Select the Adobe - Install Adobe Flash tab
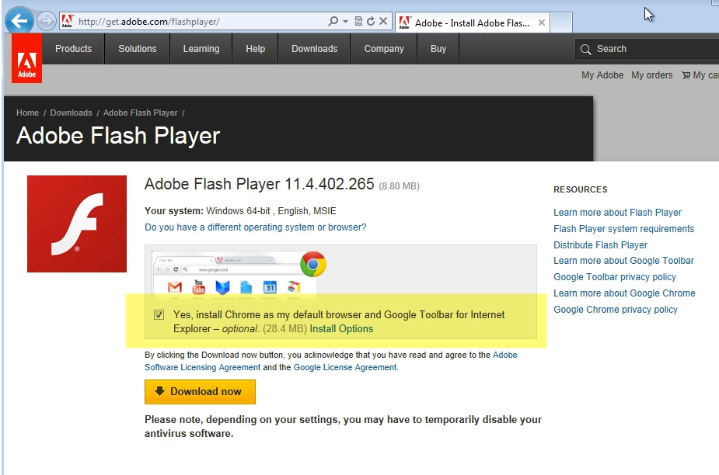 point(472,23)
